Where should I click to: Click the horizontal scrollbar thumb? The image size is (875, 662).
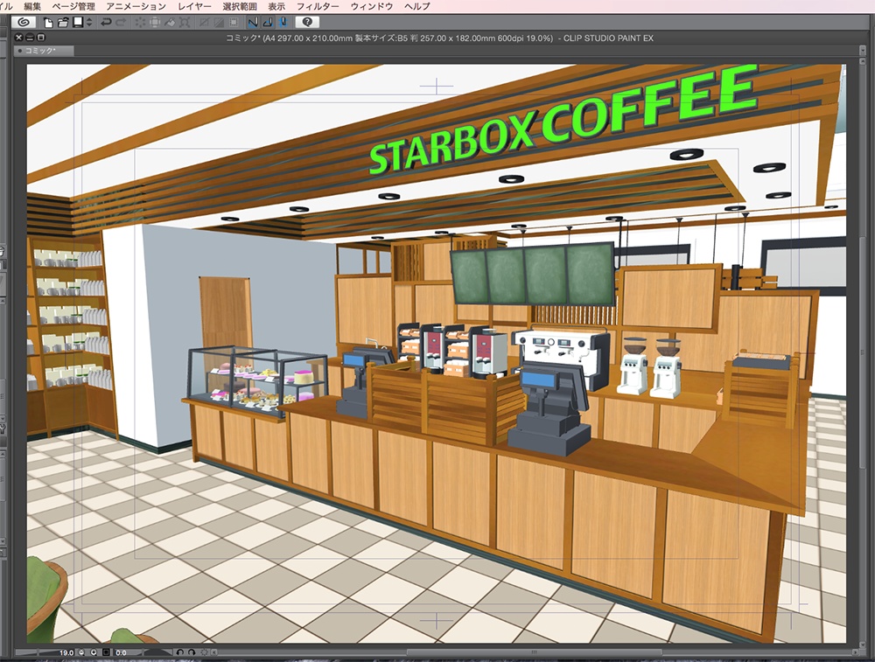click(x=534, y=652)
